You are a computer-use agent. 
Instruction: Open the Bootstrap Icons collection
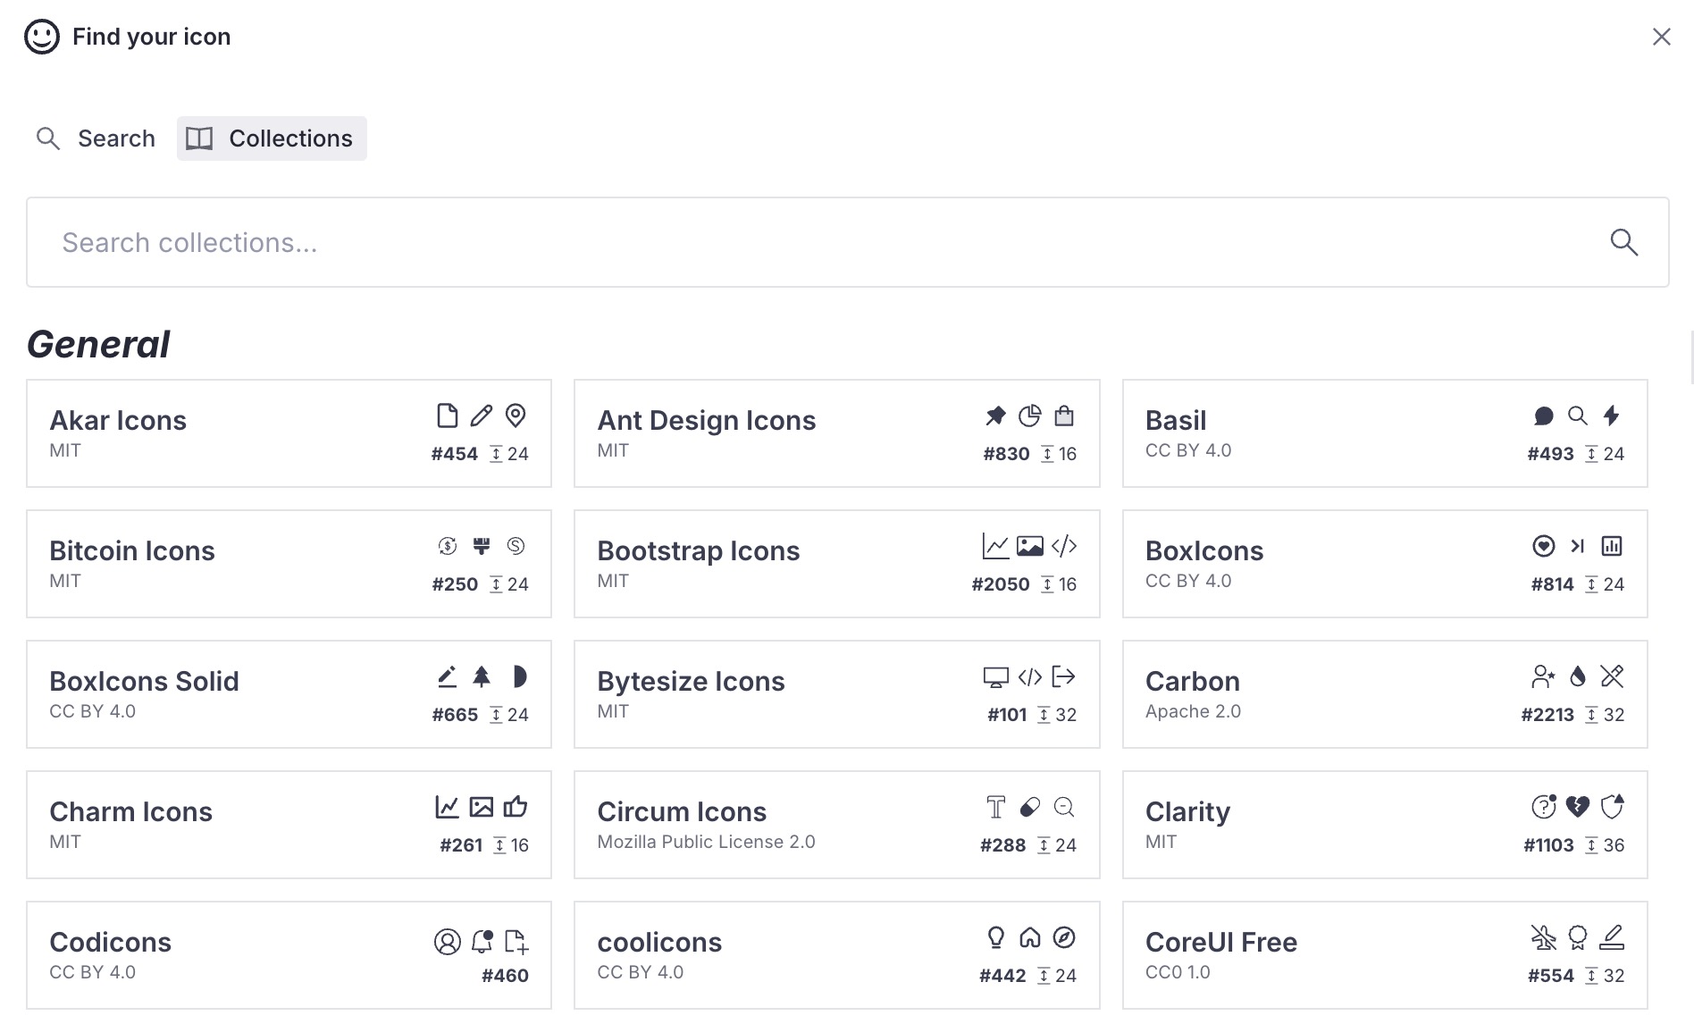tap(836, 564)
